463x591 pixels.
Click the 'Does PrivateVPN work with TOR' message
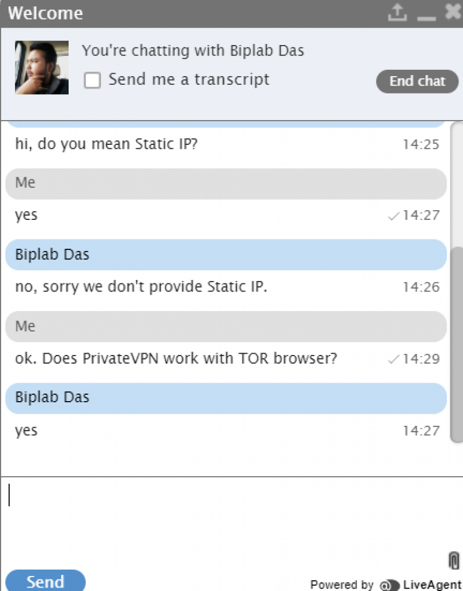(176, 358)
